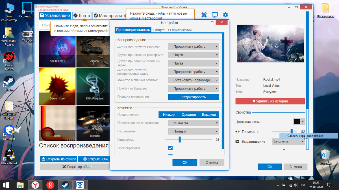This screenshot has width=339, height=190.
Task: Click Открыть URL button
Action: (x=94, y=159)
